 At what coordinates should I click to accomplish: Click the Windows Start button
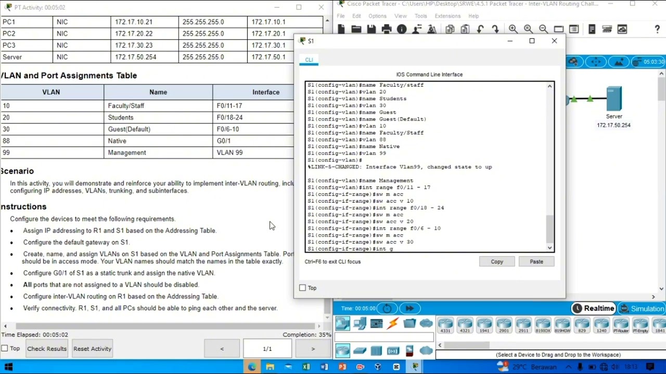click(8, 367)
